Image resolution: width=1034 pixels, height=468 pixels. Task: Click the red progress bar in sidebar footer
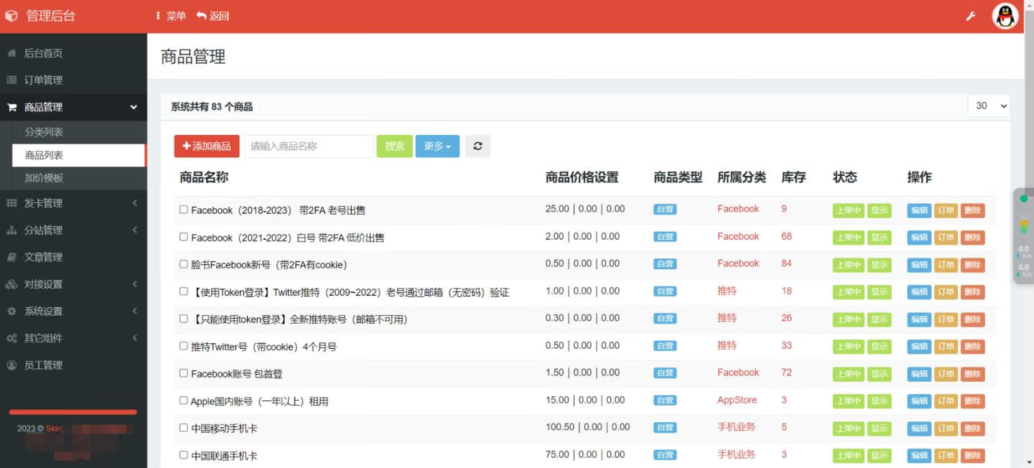(73, 412)
